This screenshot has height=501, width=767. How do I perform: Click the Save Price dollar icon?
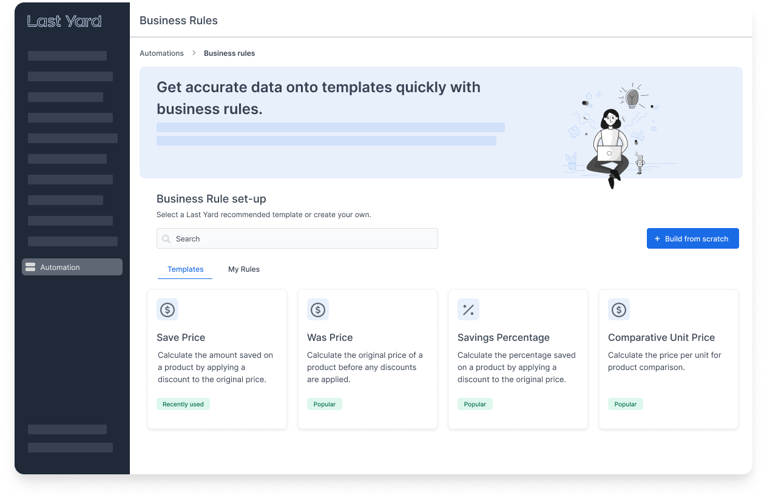tap(167, 310)
